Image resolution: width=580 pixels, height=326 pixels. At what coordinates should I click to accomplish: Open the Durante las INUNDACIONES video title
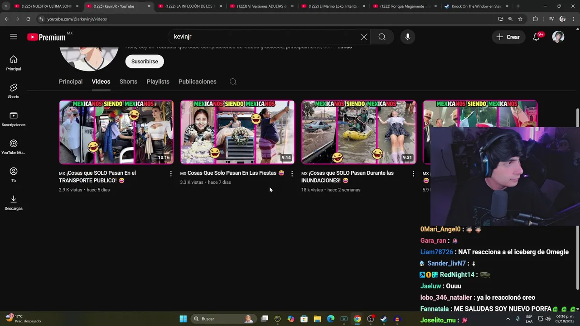pyautogui.click(x=348, y=177)
